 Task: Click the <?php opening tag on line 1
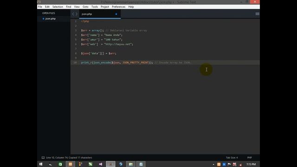85,21
